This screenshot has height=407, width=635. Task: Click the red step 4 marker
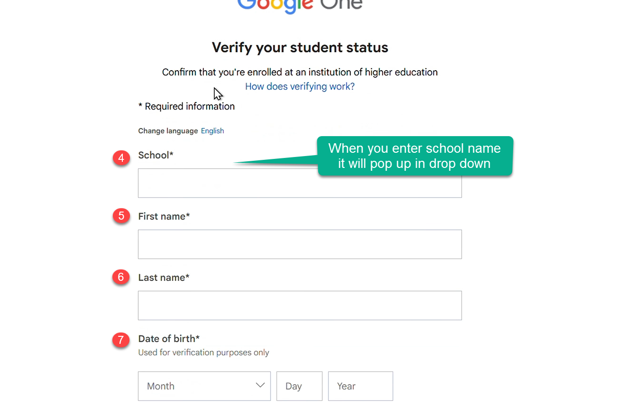[x=121, y=158]
